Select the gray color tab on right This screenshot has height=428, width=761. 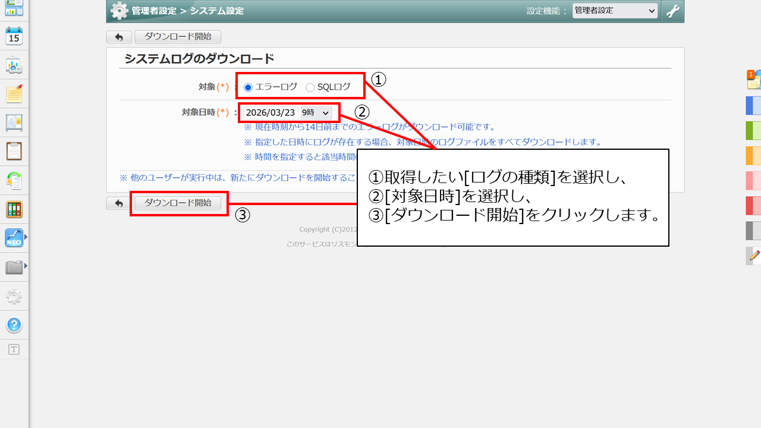pyautogui.click(x=754, y=231)
